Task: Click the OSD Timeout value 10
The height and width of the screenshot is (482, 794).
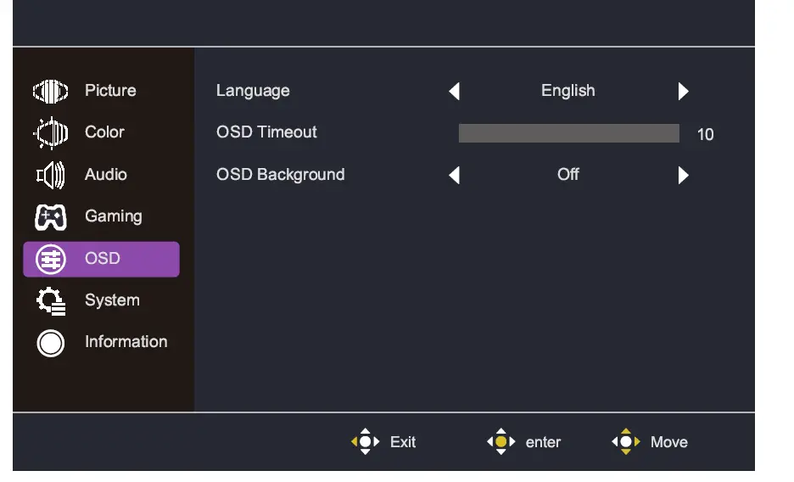Action: pos(706,135)
